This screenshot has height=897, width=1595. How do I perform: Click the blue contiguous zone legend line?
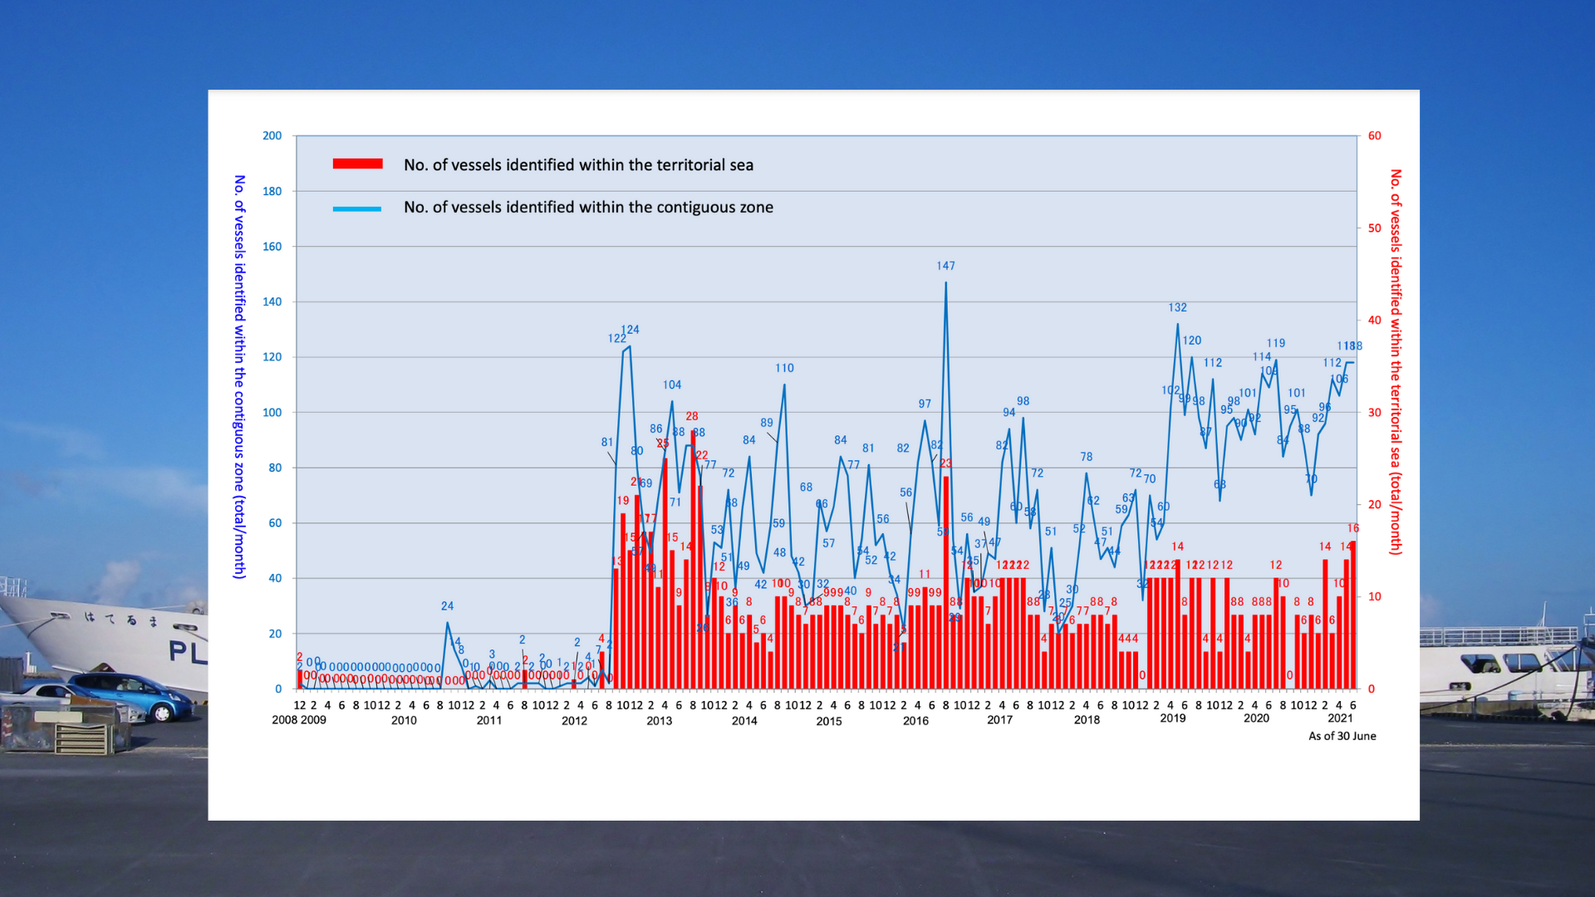coord(357,208)
